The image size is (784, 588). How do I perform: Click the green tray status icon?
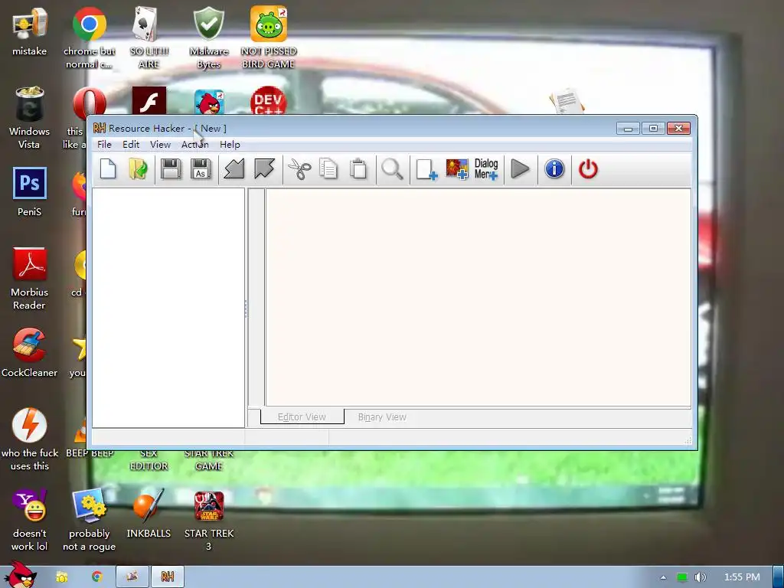pos(682,577)
